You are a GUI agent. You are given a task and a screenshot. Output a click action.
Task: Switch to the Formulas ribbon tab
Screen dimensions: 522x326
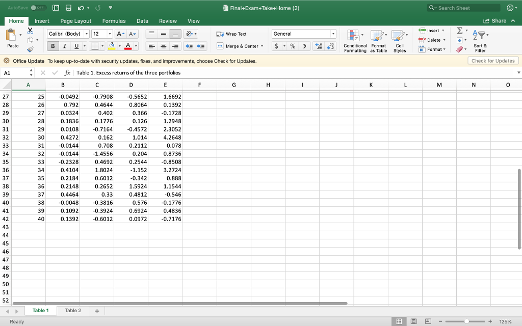tap(114, 21)
